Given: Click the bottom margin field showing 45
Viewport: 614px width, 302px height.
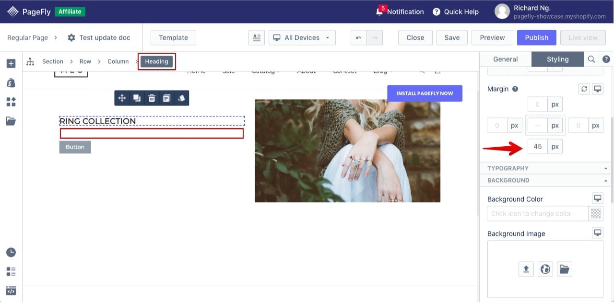Looking at the screenshot, I should pyautogui.click(x=538, y=147).
